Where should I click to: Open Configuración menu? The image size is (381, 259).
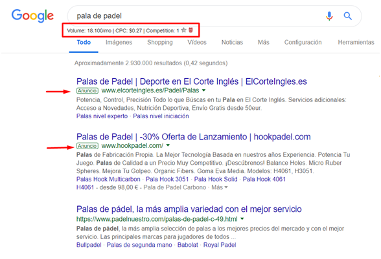pyautogui.click(x=303, y=43)
